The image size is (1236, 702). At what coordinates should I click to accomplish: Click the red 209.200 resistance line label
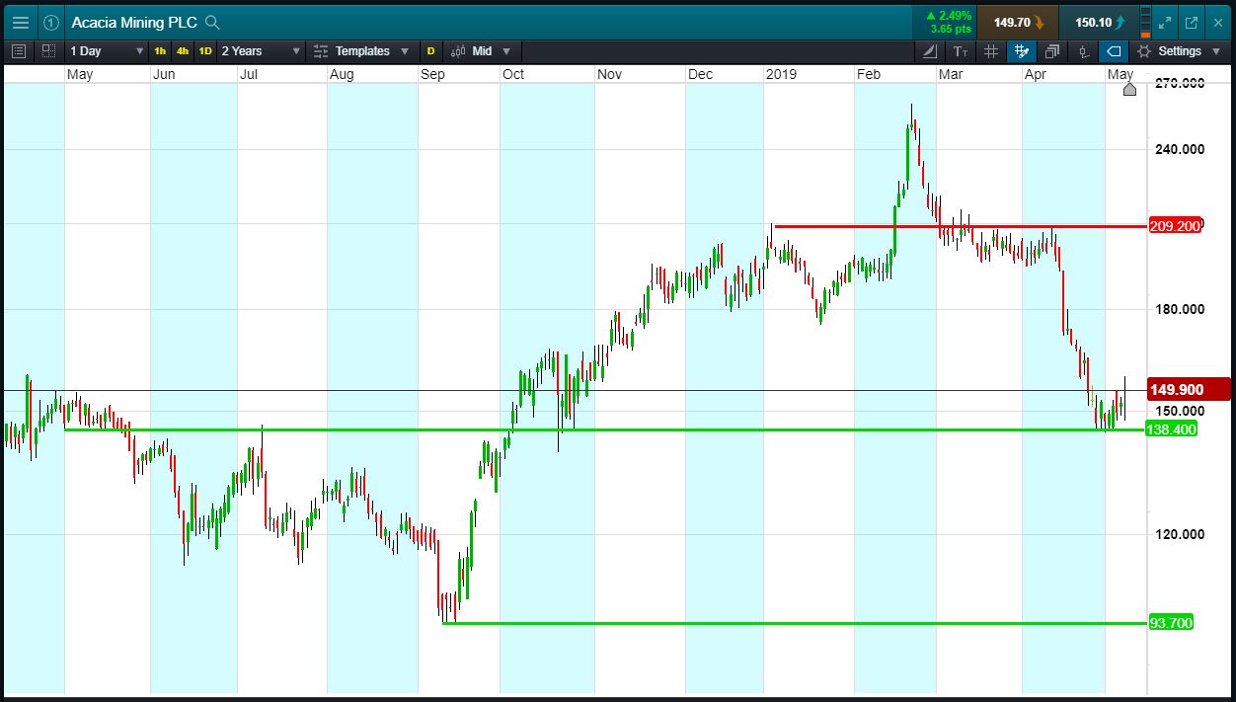1176,226
